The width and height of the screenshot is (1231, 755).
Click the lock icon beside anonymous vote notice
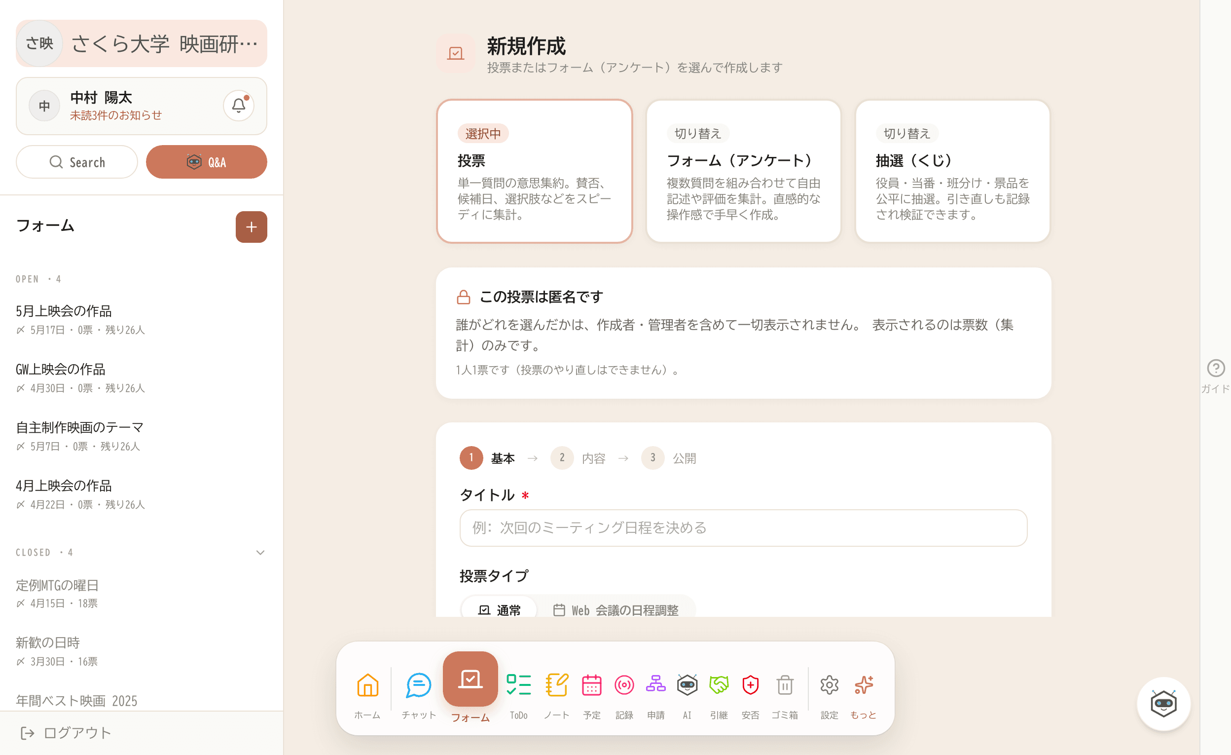(x=463, y=297)
